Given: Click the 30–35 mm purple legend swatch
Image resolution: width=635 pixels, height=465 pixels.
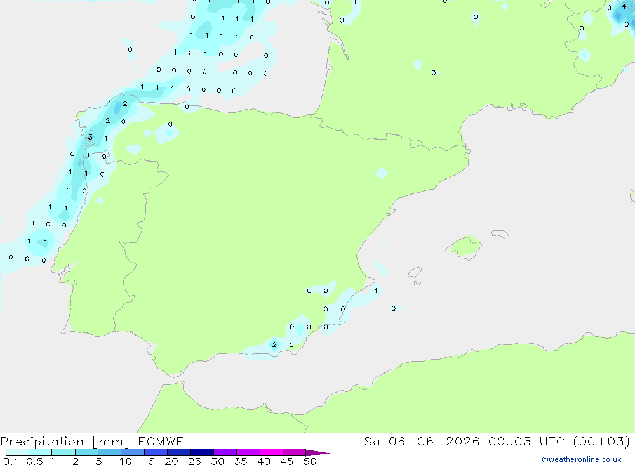Looking at the screenshot, I should [225, 452].
